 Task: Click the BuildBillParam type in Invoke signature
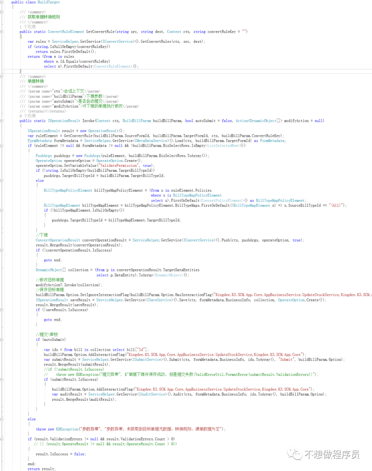tap(137, 121)
